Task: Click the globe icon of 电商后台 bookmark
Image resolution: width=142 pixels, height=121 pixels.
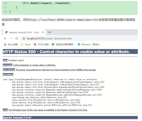Action: 53,44
